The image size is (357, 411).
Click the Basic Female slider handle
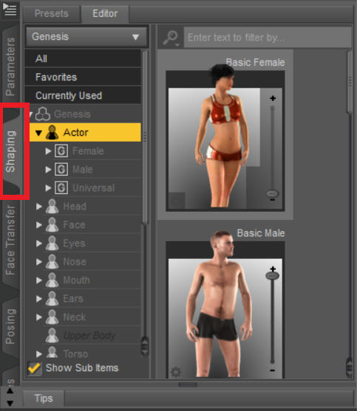click(272, 194)
